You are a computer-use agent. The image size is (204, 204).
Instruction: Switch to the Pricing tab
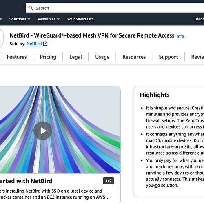(x=48, y=57)
